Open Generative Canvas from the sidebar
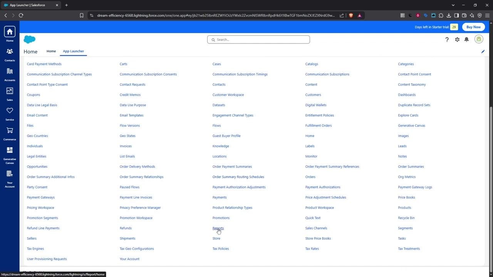The width and height of the screenshot is (493, 277). 10,155
